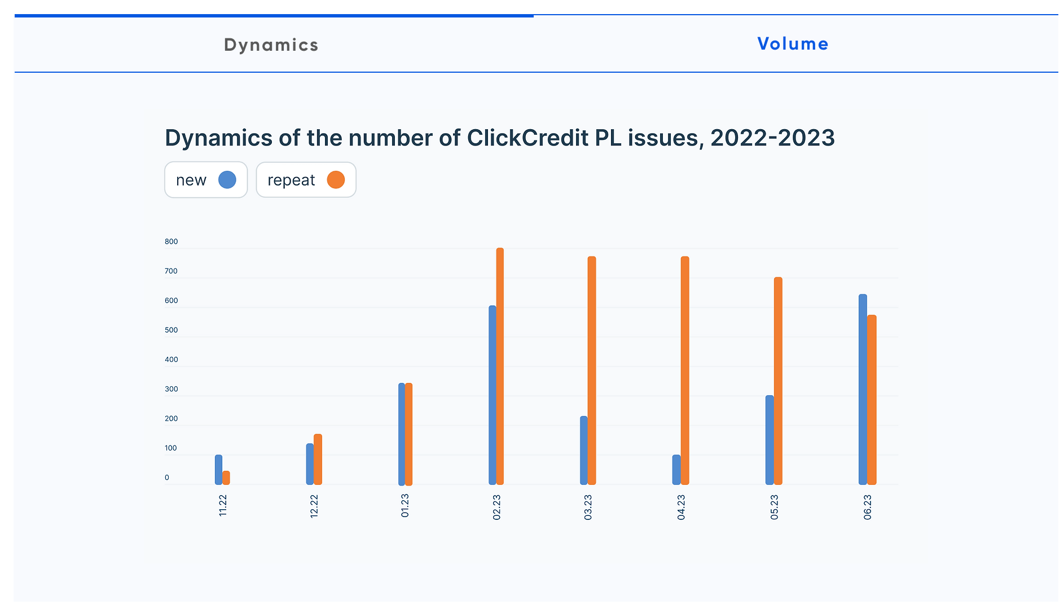The height and width of the screenshot is (609, 1064).
Task: Toggle the 'repeat' series legend button
Action: [306, 180]
